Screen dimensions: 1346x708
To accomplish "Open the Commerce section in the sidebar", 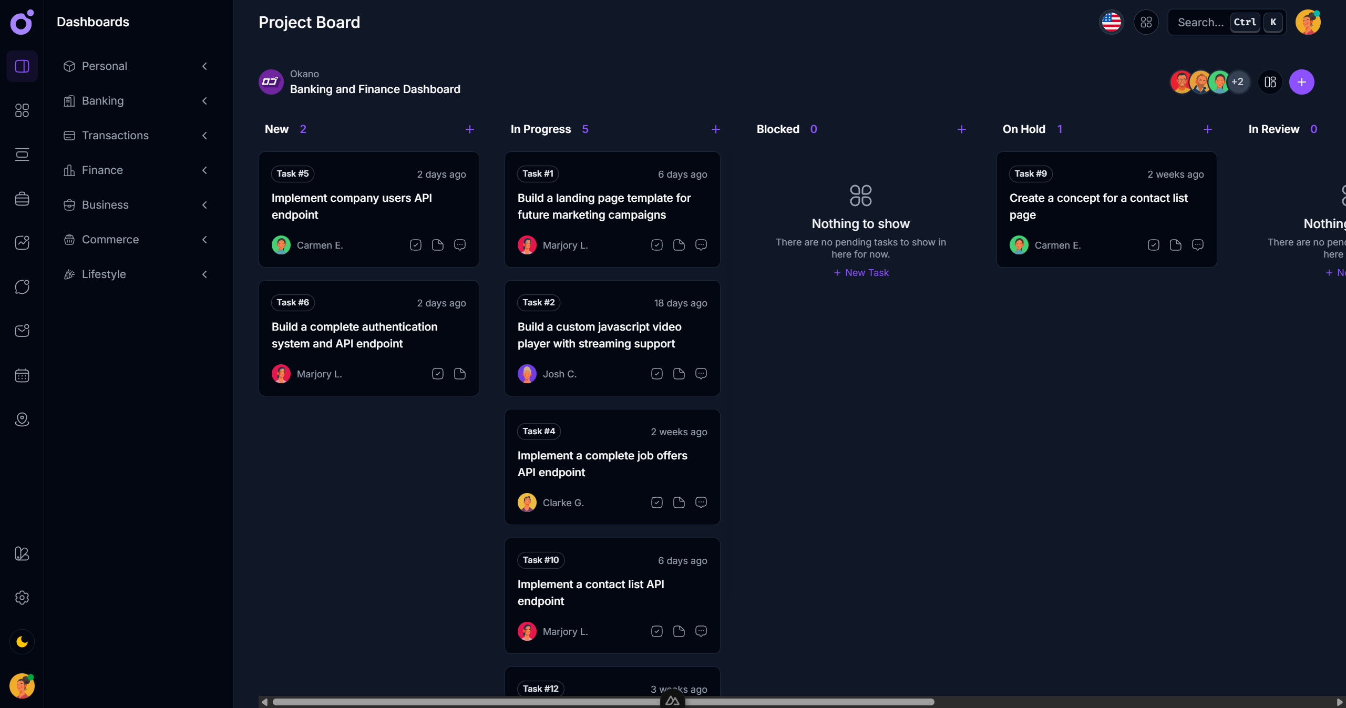I will 110,239.
